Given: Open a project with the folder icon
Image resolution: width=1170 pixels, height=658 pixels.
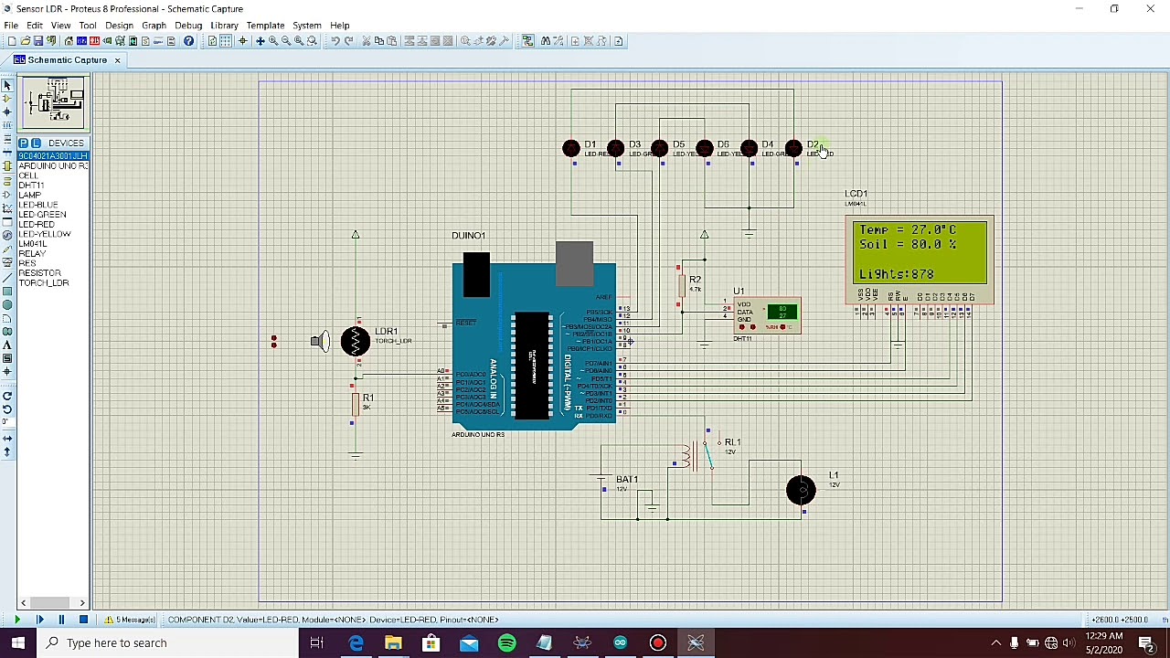Looking at the screenshot, I should point(25,41).
